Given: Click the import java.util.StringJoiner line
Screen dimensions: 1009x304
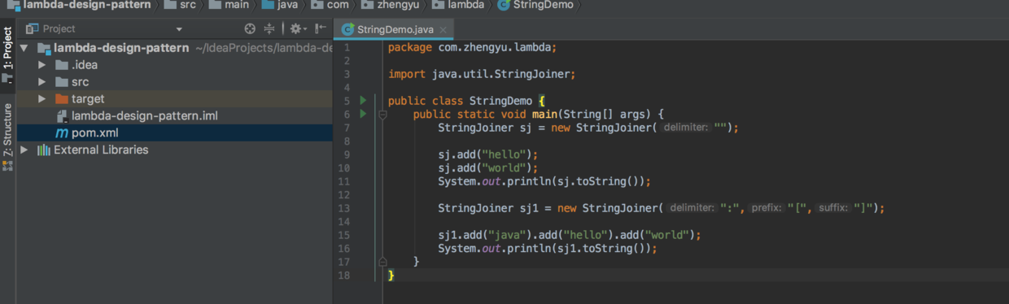Looking at the screenshot, I should (x=482, y=74).
